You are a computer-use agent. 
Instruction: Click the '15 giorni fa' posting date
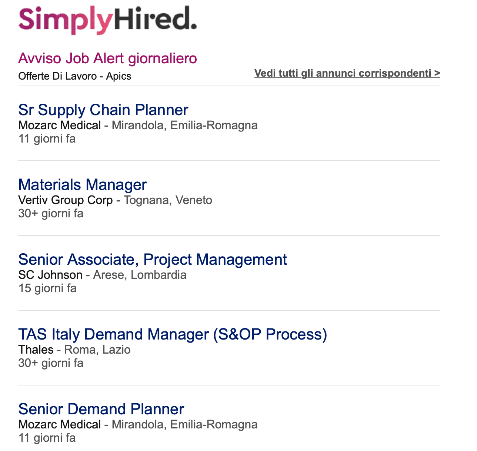[47, 288]
